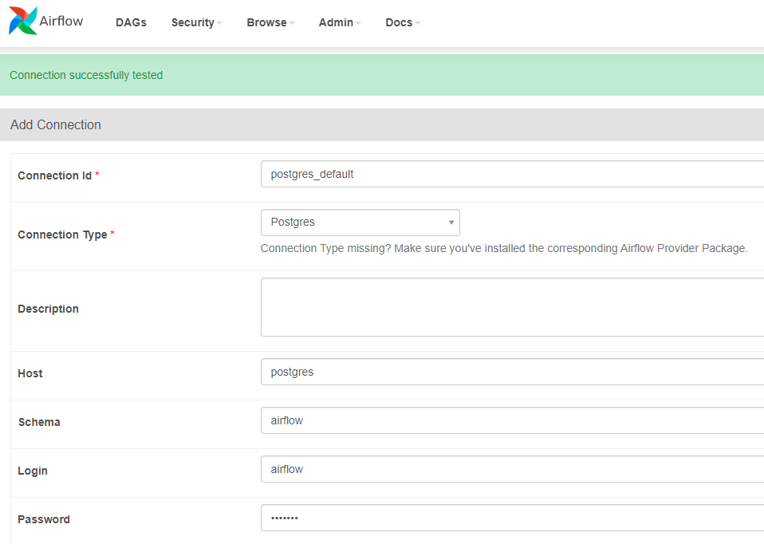Click the Host field containing postgres
764x544 pixels.
(513, 372)
